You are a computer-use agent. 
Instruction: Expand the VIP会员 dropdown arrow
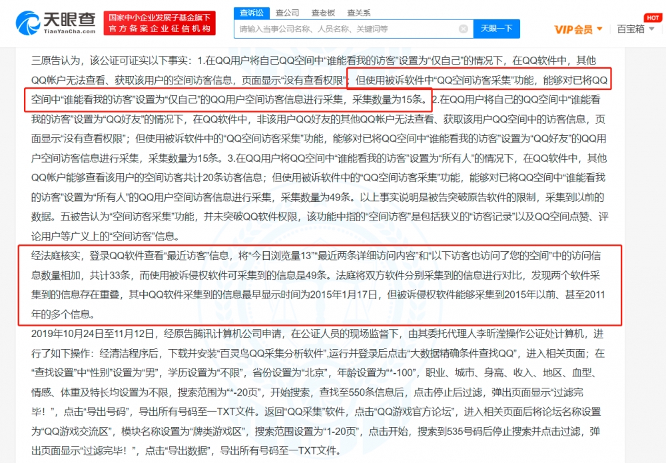[x=600, y=29]
